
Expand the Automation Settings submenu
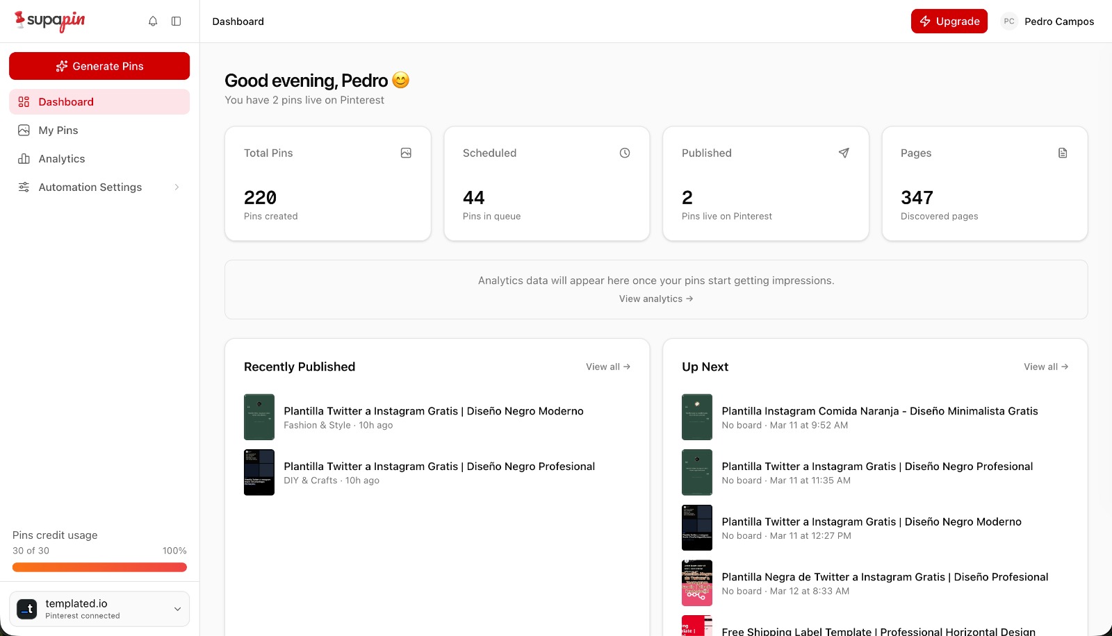[177, 187]
